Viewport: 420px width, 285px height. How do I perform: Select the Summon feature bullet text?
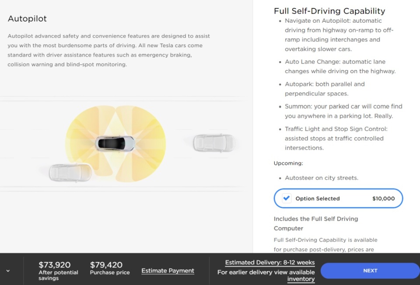pyautogui.click(x=343, y=111)
